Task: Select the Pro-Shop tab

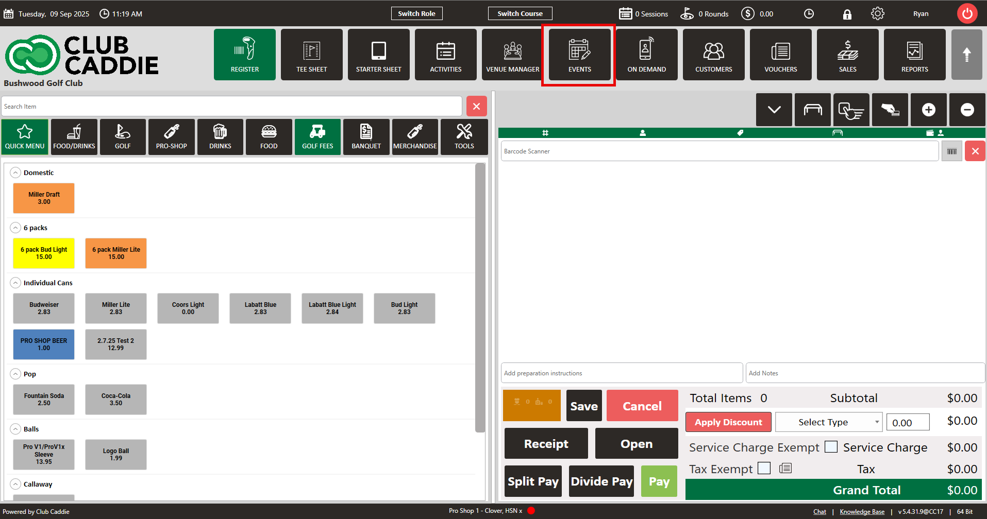Action: coord(172,136)
